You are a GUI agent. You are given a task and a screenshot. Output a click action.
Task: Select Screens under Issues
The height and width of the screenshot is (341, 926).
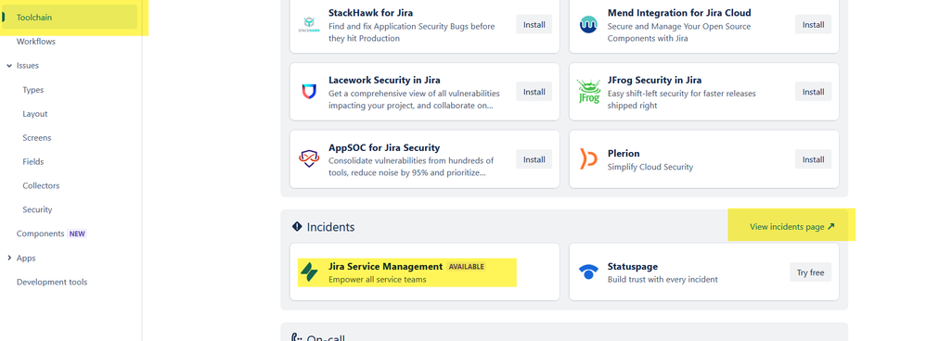click(36, 137)
